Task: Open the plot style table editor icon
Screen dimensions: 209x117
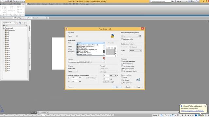Action: pyautogui.click(x=140, y=36)
